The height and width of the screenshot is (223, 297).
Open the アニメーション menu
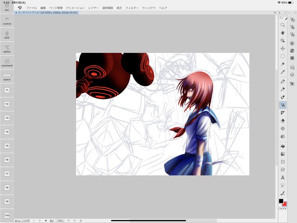point(75,8)
